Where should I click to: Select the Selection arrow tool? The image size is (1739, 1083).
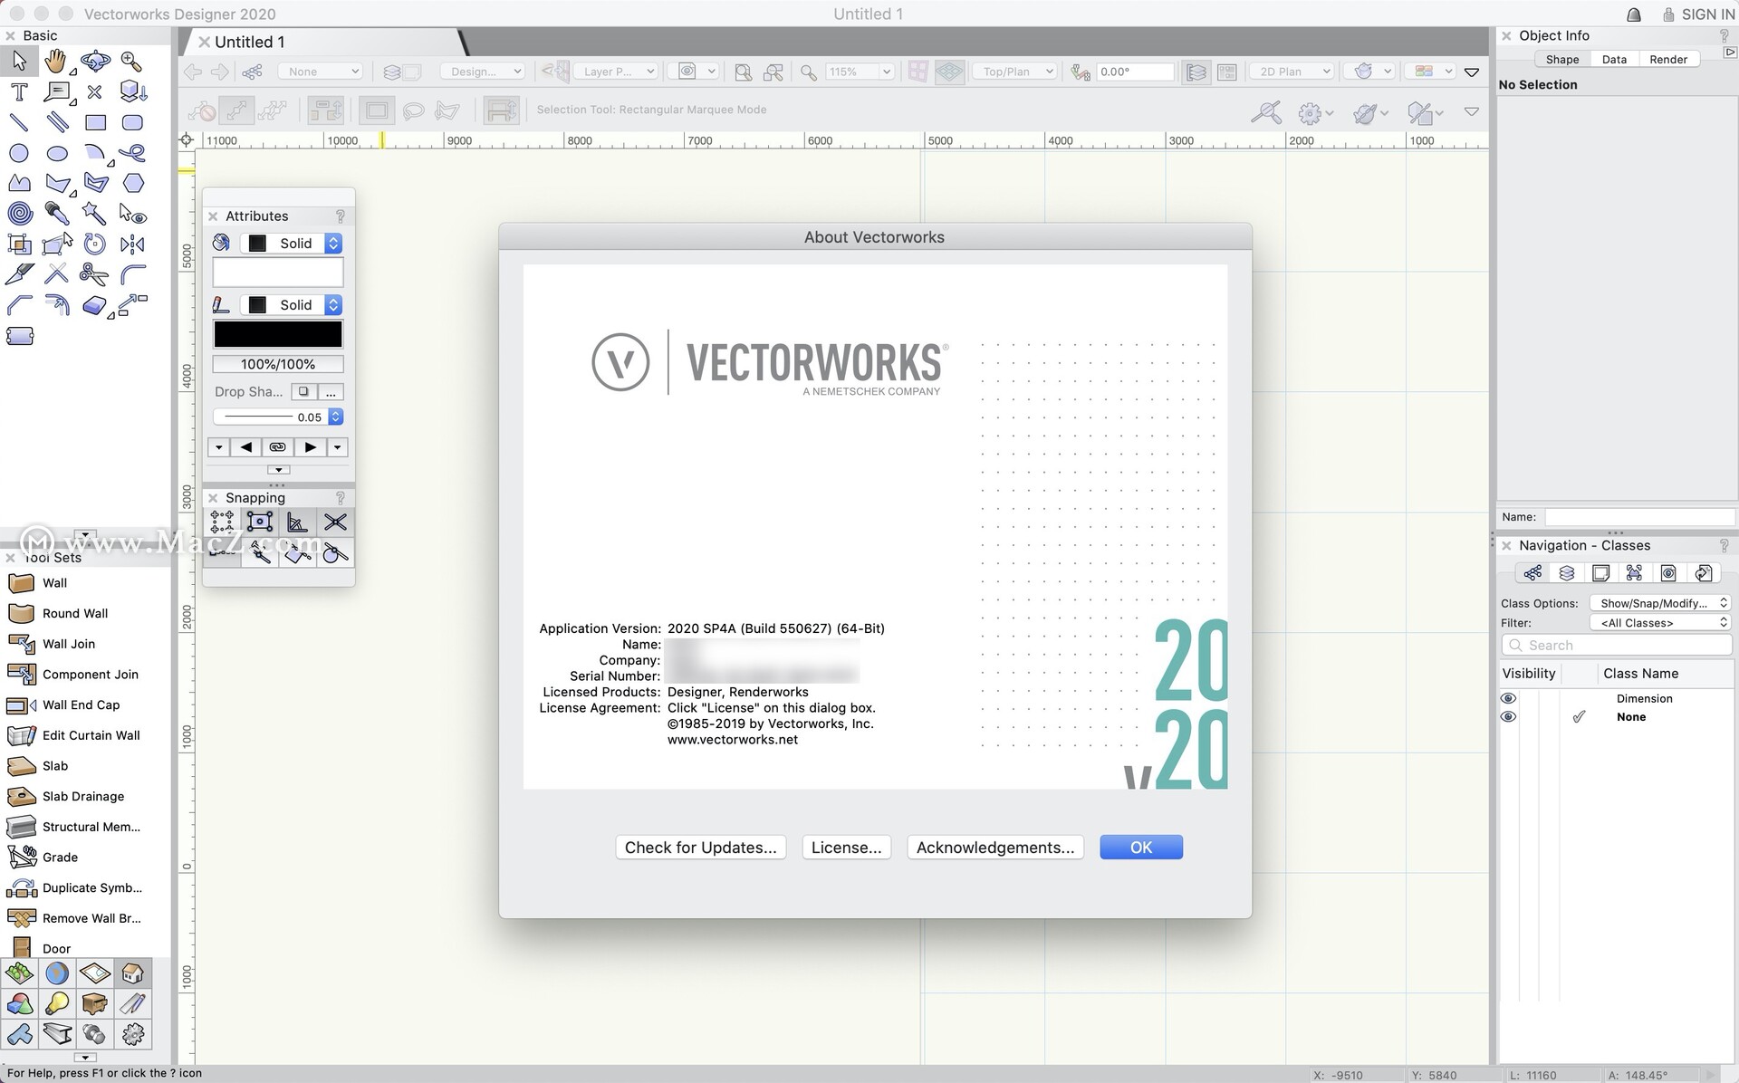coord(19,61)
